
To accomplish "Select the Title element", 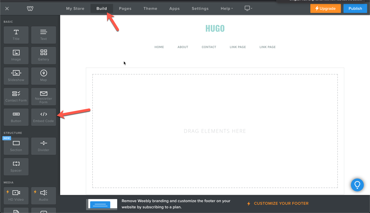I will point(16,35).
